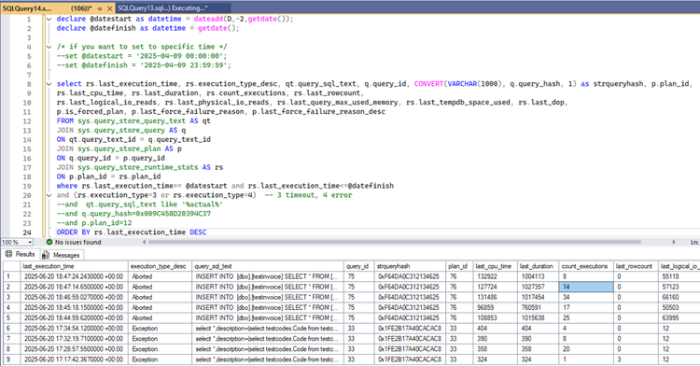Click last_duration cell '760591'
The width and height of the screenshot is (700, 366).
point(538,307)
